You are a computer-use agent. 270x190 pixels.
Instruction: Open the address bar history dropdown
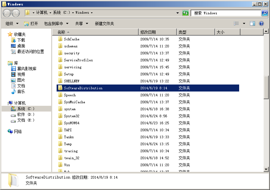point(177,13)
